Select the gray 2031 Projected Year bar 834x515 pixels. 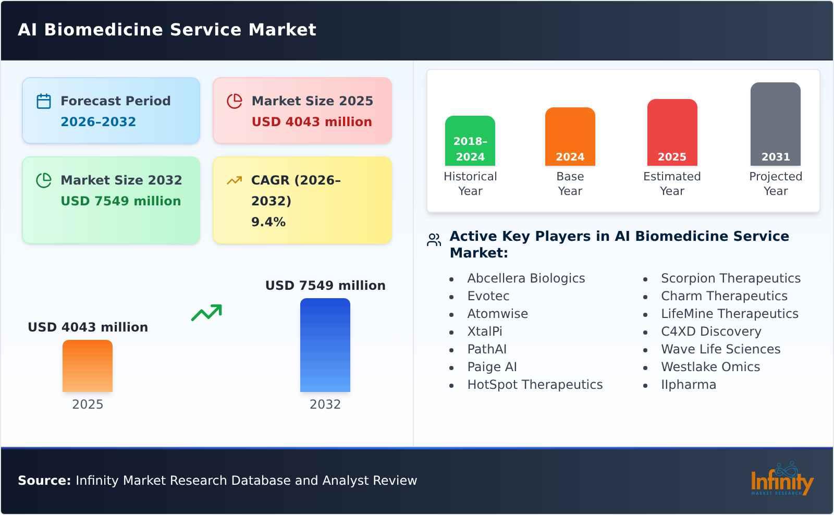pos(776,124)
